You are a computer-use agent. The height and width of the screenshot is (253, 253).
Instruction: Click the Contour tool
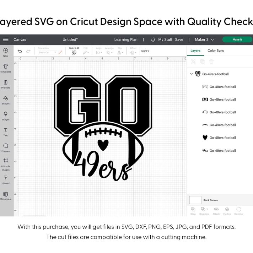(239, 211)
